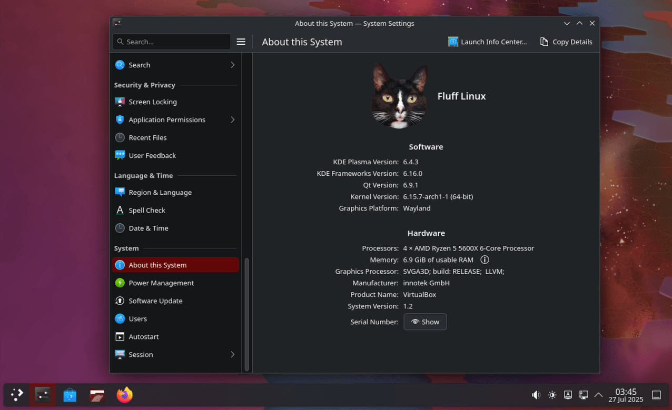The image size is (672, 410).
Task: Open User Feedback settings
Action: tap(152, 155)
